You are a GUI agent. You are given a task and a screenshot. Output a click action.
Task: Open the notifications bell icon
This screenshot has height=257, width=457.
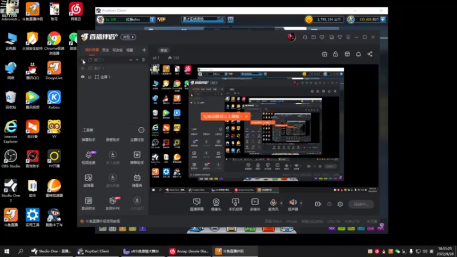(358, 54)
